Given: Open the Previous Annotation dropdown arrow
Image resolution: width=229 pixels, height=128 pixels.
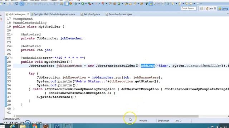Looking at the screenshot, I should tap(183, 4).
